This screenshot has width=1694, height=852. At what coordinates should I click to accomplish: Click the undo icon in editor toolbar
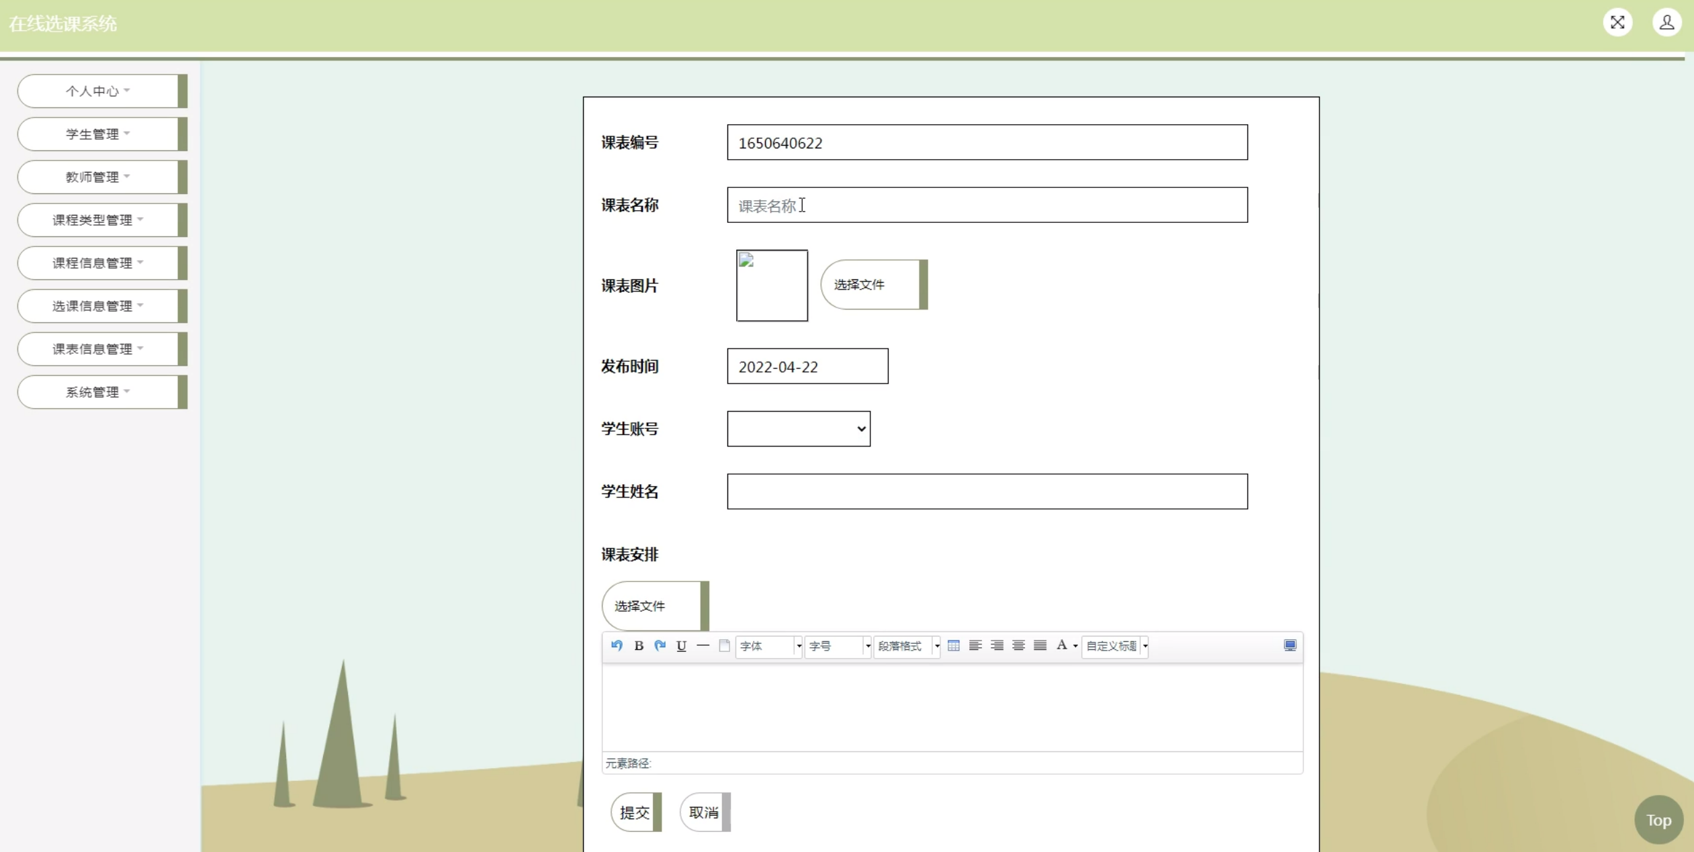click(617, 645)
